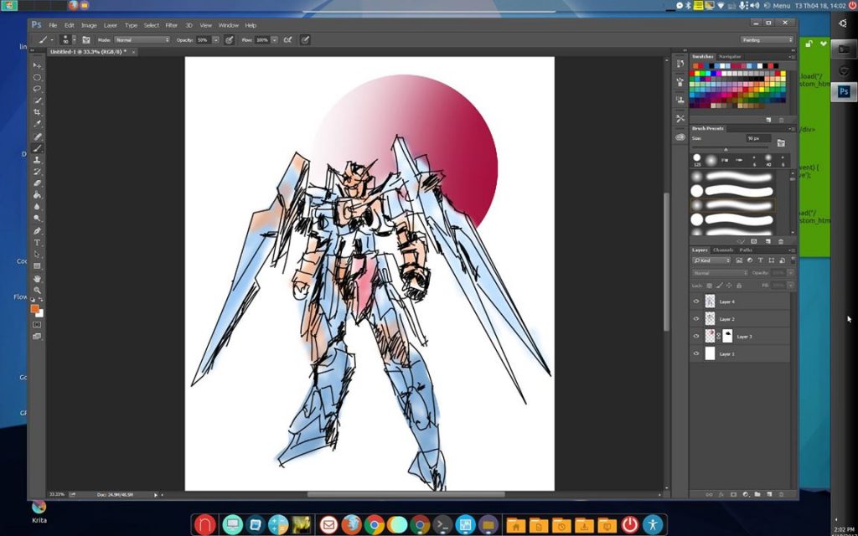Open the Brush Presets panel menu
The height and width of the screenshot is (536, 858).
[x=791, y=128]
